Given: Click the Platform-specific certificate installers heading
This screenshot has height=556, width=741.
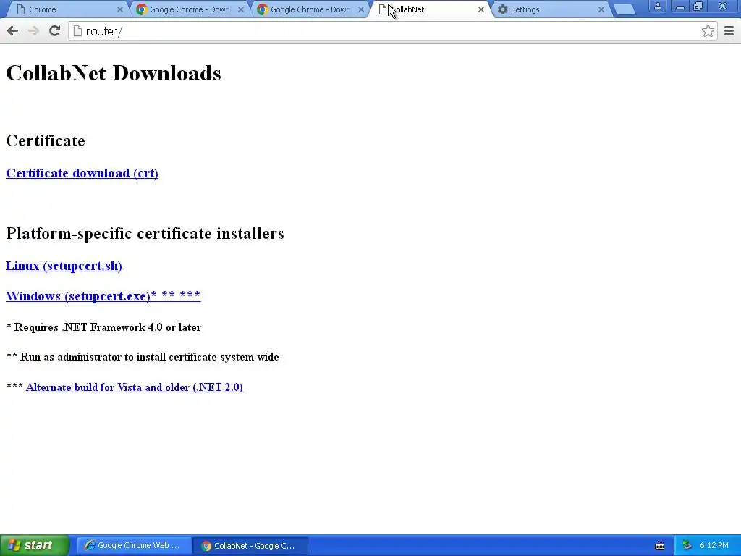Looking at the screenshot, I should pos(145,234).
